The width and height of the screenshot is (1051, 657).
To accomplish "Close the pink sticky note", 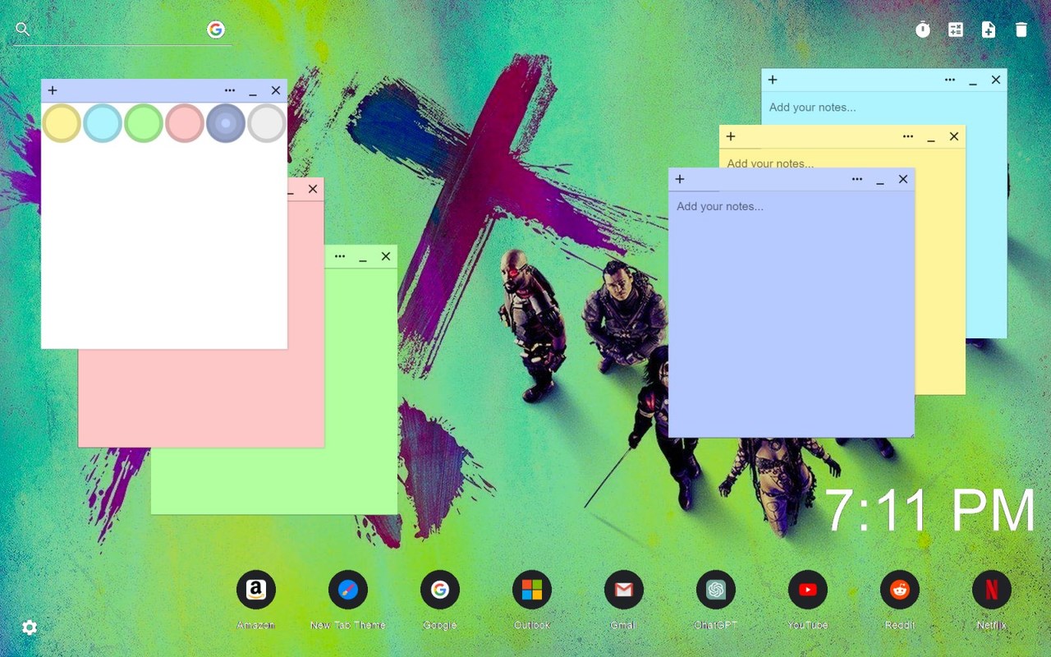I will 313,189.
